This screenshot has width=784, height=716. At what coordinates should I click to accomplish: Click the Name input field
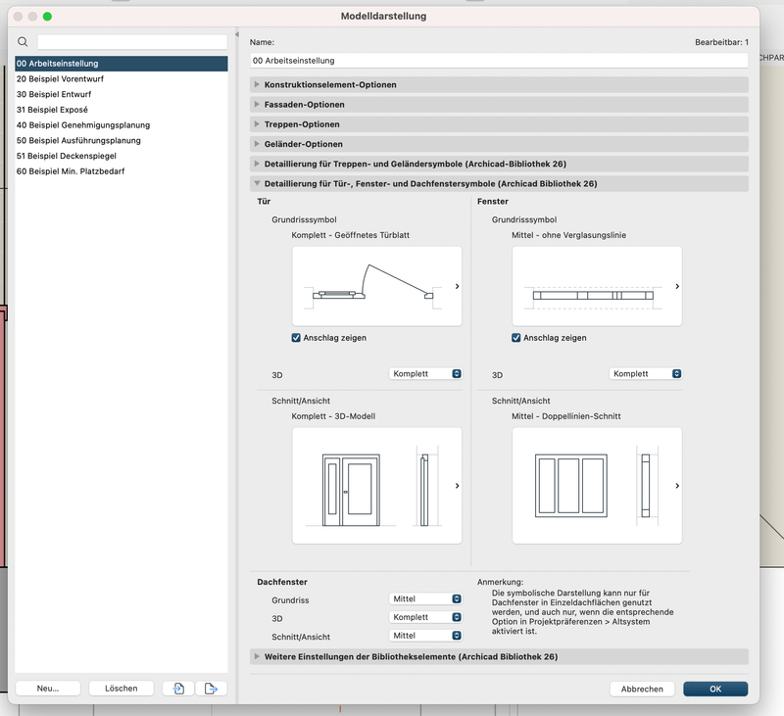(499, 61)
